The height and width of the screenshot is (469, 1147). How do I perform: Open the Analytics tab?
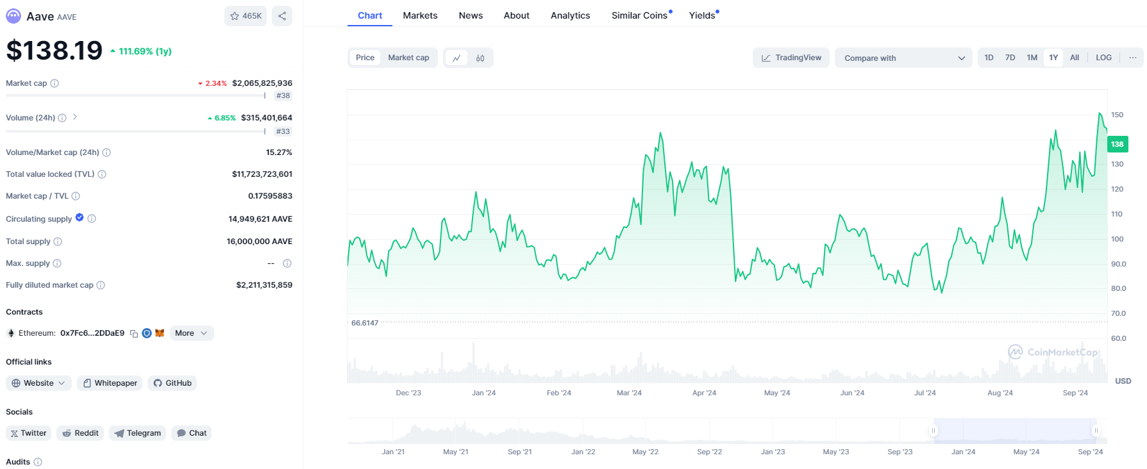570,15
